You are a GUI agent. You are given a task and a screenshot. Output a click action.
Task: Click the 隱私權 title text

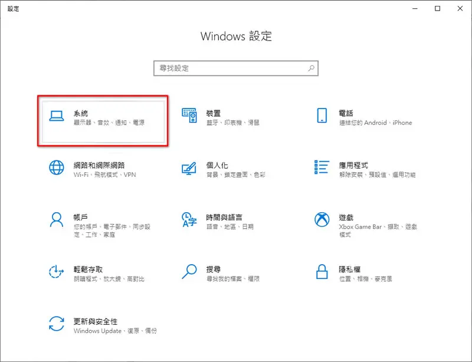(349, 269)
